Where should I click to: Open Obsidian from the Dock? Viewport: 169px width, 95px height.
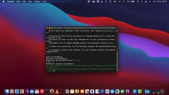(92, 92)
